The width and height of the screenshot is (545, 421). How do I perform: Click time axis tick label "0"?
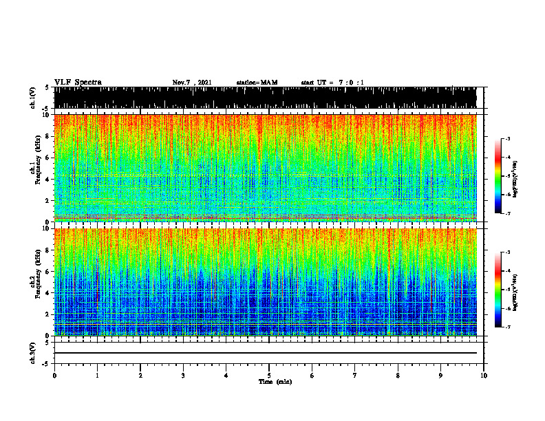(54, 376)
